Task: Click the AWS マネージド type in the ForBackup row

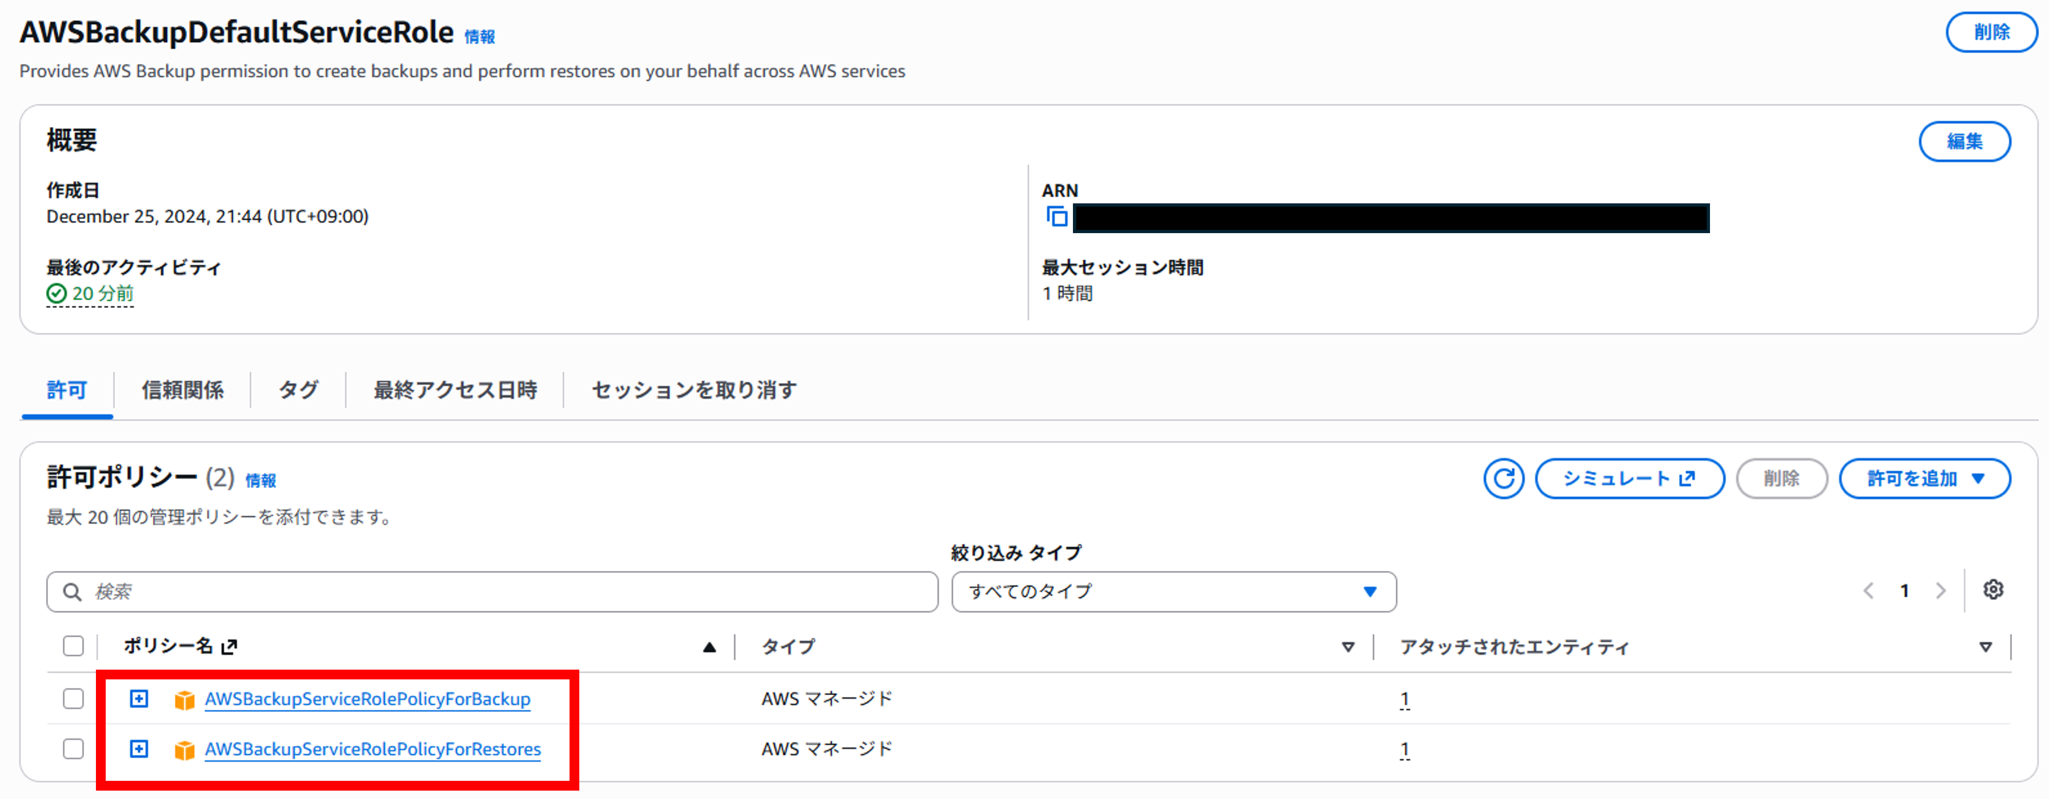Action: click(827, 699)
